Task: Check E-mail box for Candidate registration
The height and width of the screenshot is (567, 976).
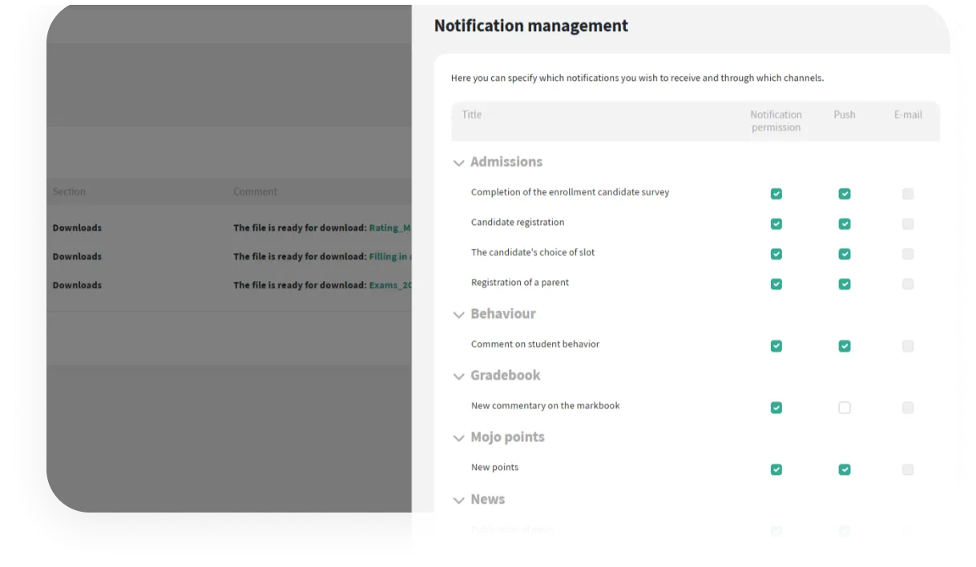Action: pyautogui.click(x=908, y=224)
